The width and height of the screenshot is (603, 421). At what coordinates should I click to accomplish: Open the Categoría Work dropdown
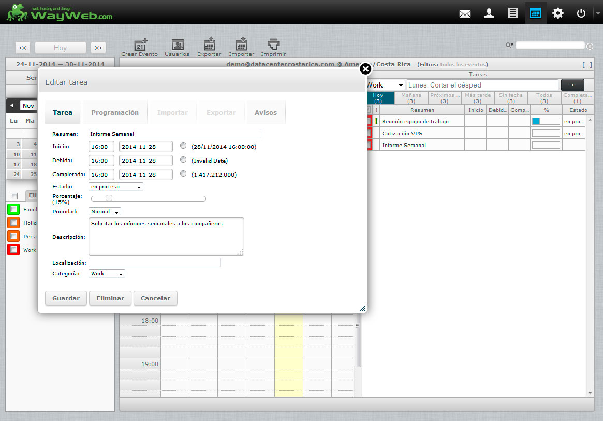(107, 274)
